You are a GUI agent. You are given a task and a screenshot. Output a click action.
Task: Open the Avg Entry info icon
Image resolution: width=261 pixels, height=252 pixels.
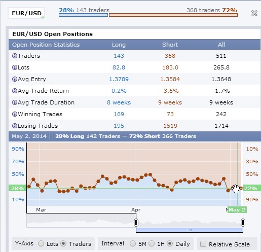15,79
